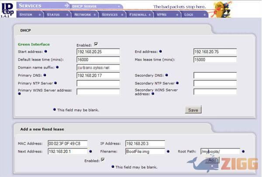Toggle fixed lease Enabled checkbox
The height and width of the screenshot is (177, 262).
click(x=103, y=160)
